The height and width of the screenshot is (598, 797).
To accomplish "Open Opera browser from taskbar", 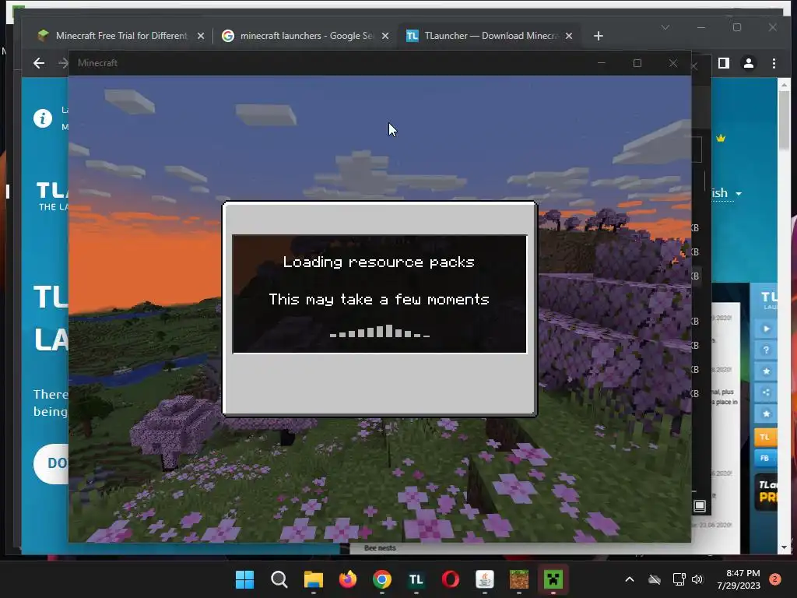I will [451, 579].
